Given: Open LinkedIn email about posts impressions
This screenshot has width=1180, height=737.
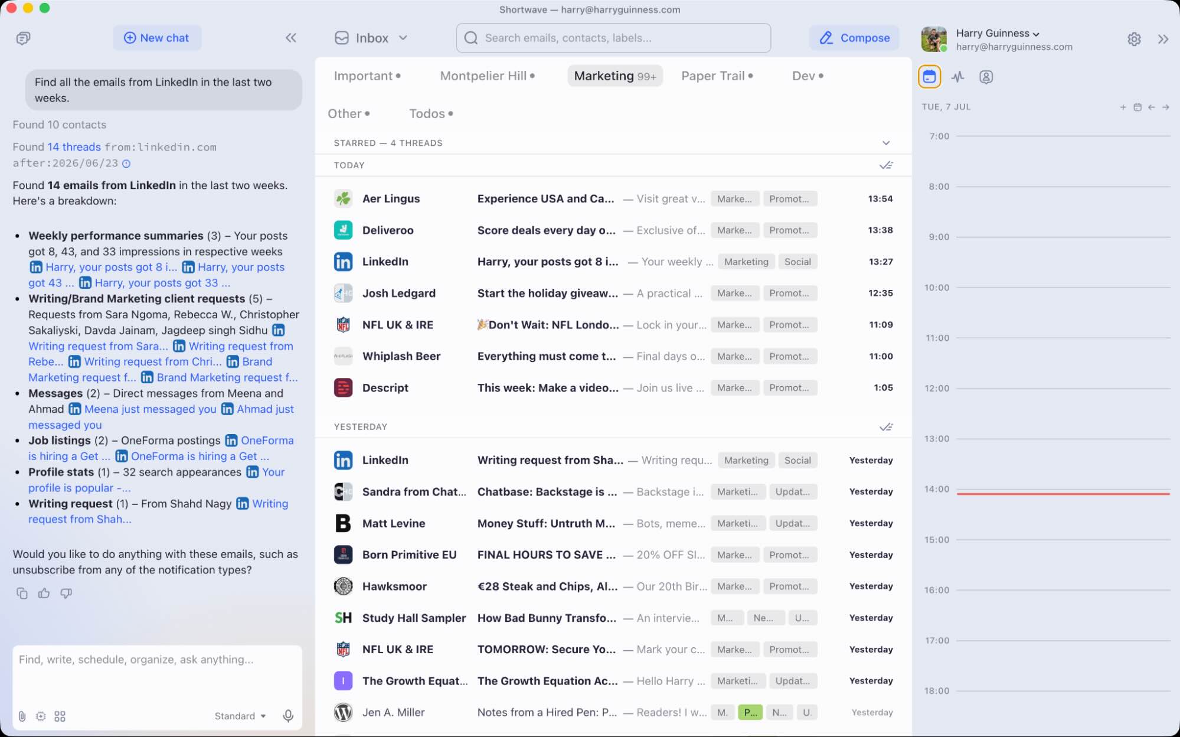Looking at the screenshot, I should [613, 262].
